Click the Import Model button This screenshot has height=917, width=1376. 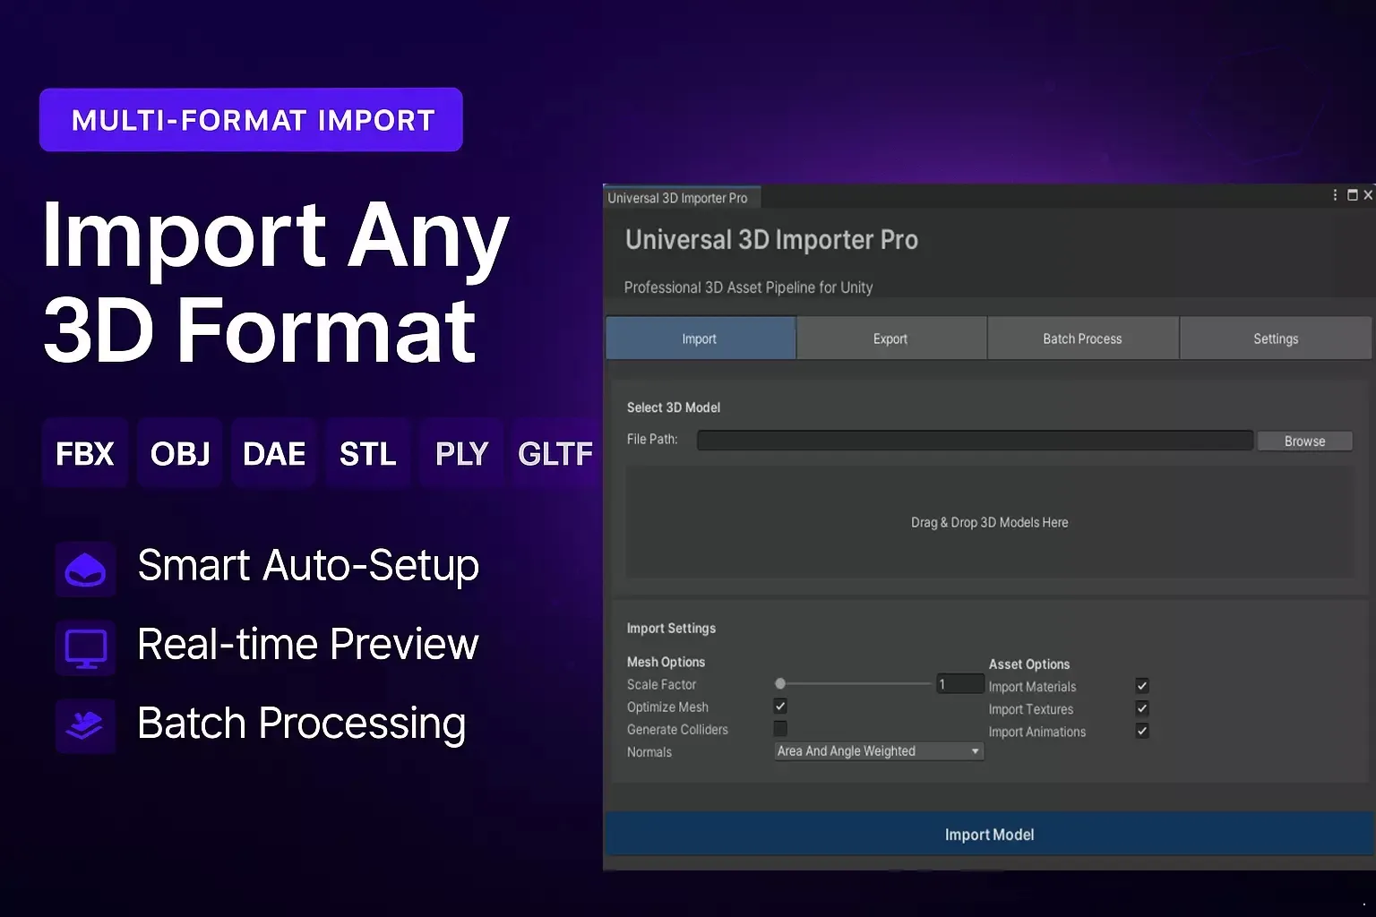coord(990,834)
